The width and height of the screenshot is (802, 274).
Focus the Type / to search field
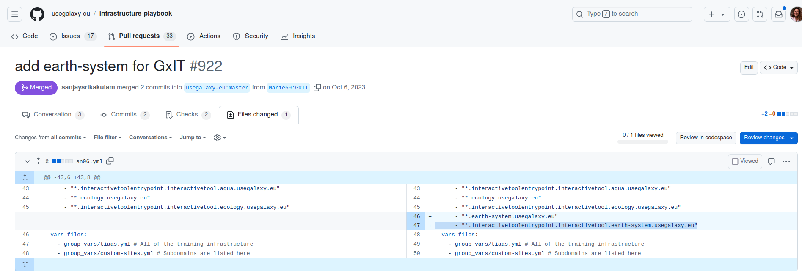click(x=632, y=14)
